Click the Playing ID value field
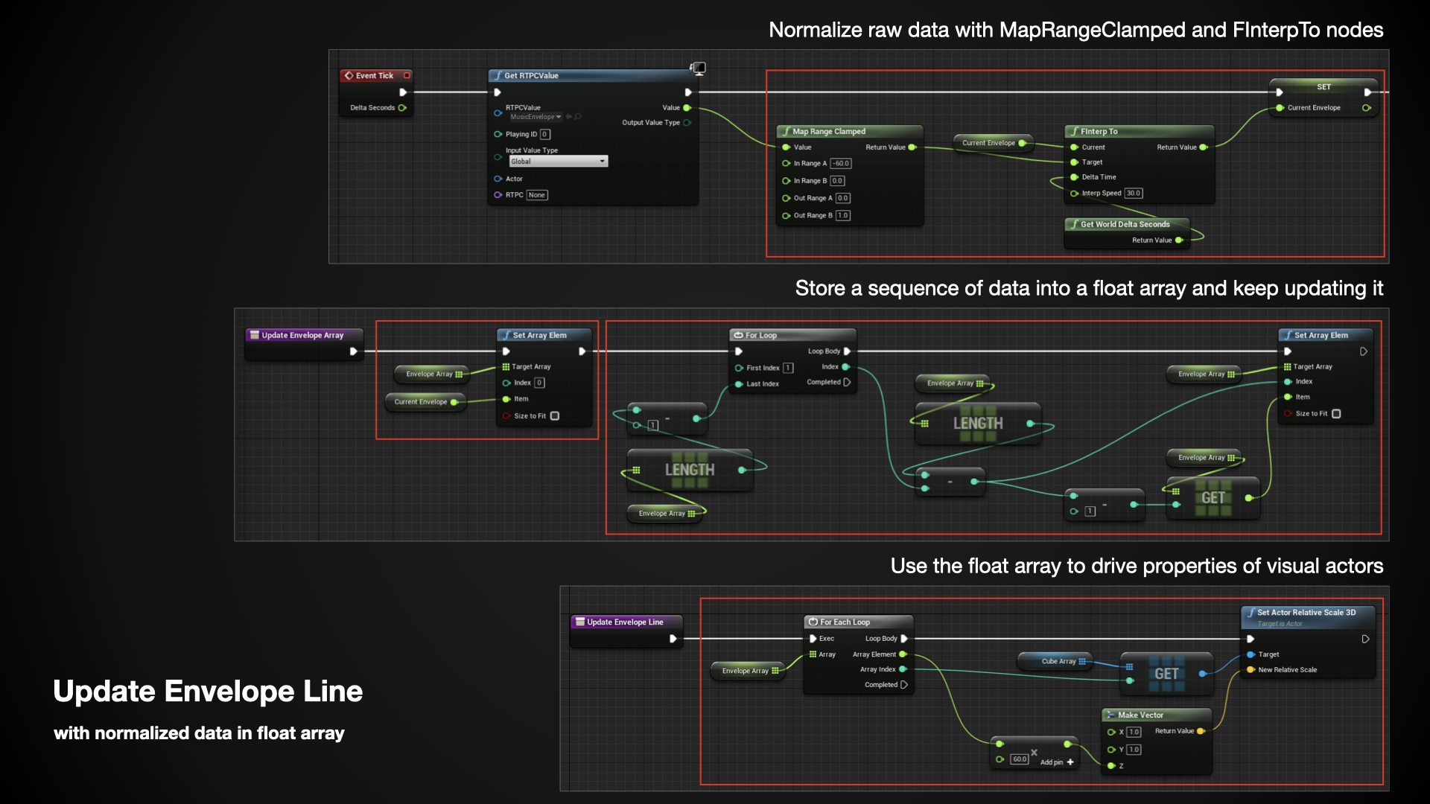This screenshot has height=804, width=1430. pos(545,135)
